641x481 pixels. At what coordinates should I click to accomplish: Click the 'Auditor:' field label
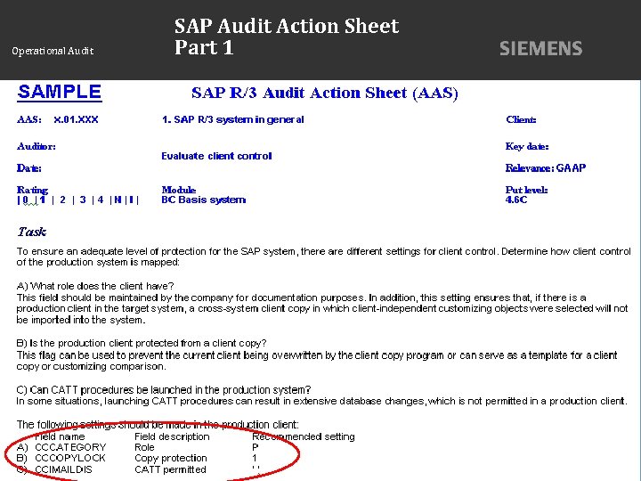(x=37, y=146)
